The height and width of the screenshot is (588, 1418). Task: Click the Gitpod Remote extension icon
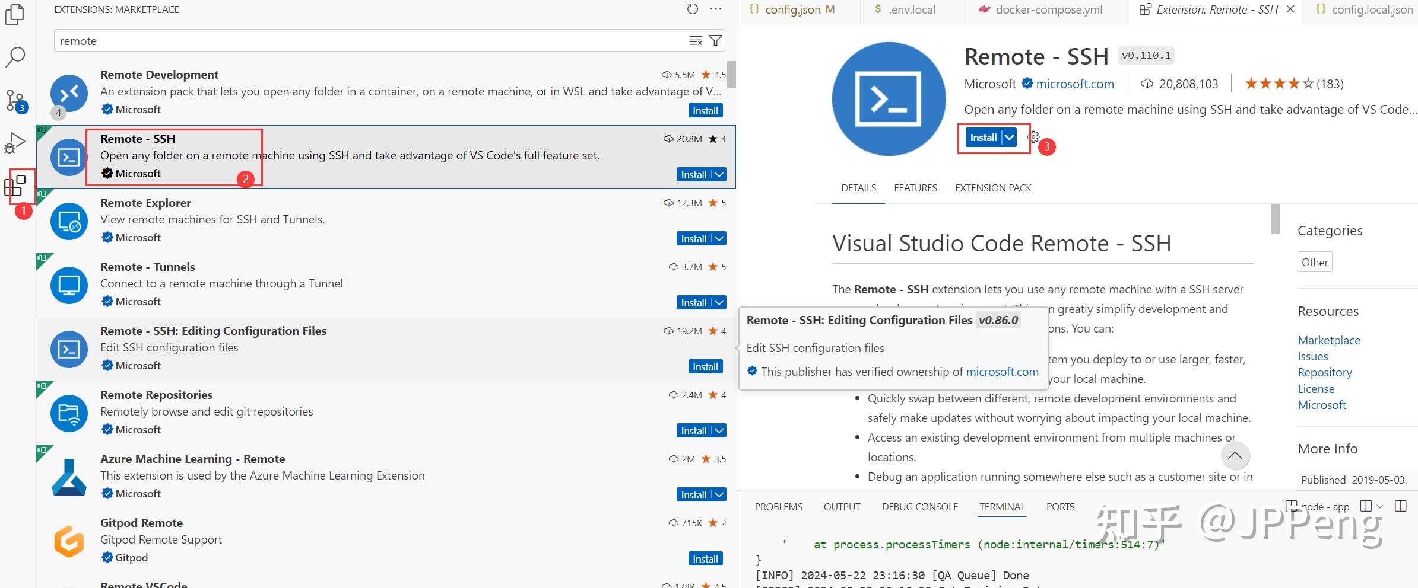[69, 541]
